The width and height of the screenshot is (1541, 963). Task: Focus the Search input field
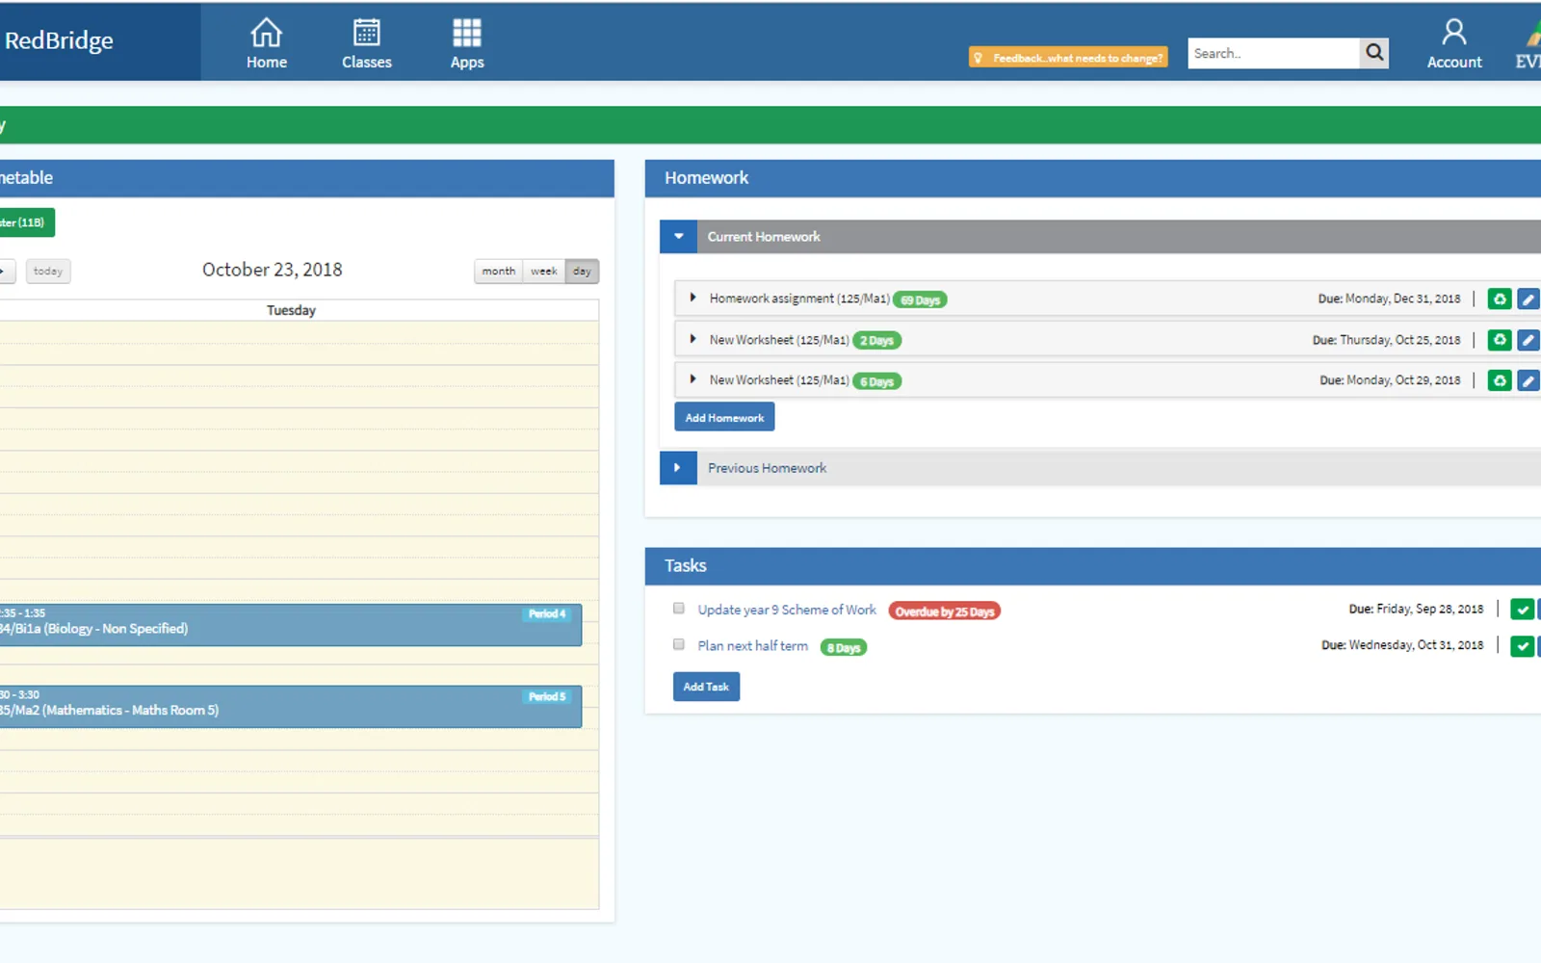[x=1273, y=53]
